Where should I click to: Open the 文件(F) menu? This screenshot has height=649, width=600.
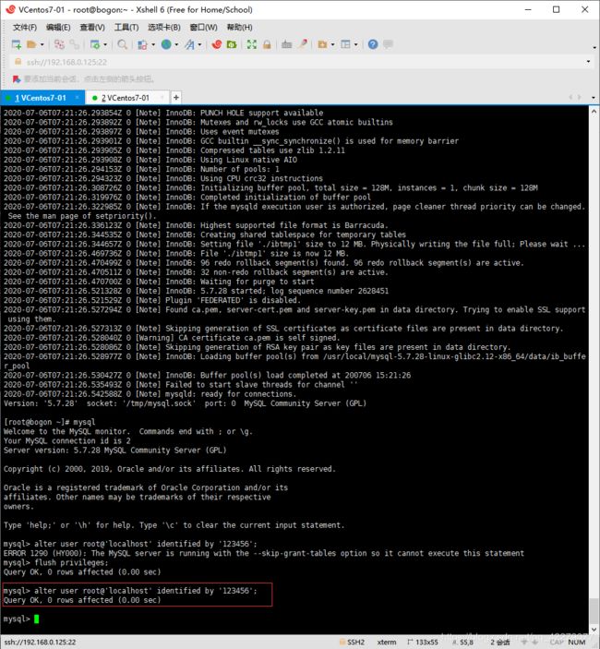[25, 28]
